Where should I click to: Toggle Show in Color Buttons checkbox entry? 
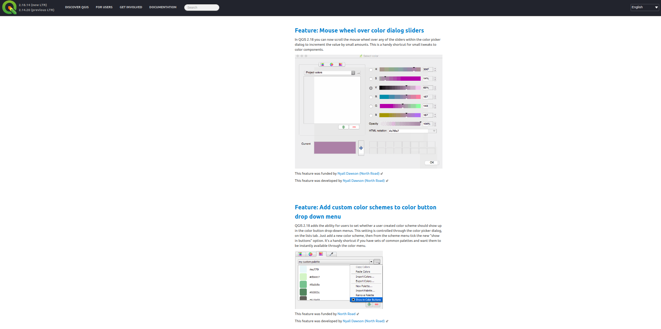point(366,300)
